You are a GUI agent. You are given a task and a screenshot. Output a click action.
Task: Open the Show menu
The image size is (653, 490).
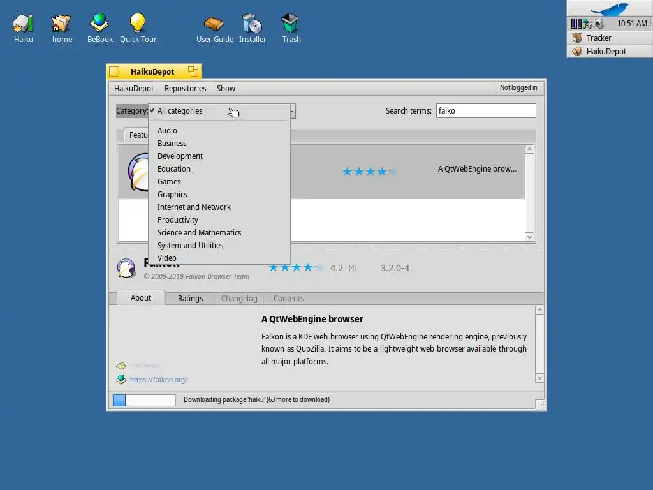(x=226, y=88)
